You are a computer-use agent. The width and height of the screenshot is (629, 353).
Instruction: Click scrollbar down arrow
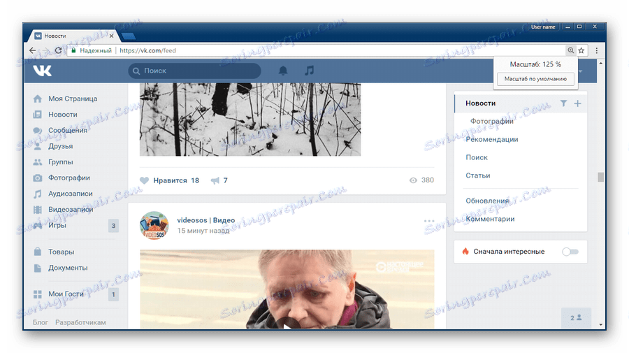click(x=600, y=324)
